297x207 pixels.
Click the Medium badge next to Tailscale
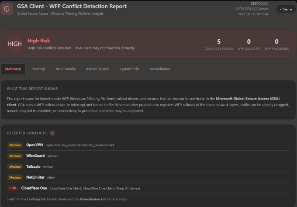(x=15, y=166)
